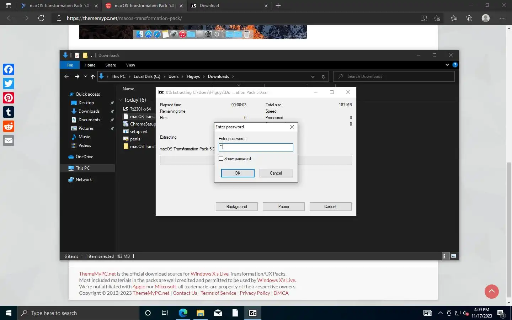Viewport: 512px width, 320px height.
Task: Cancel the Enter password dialog
Action: (276, 173)
